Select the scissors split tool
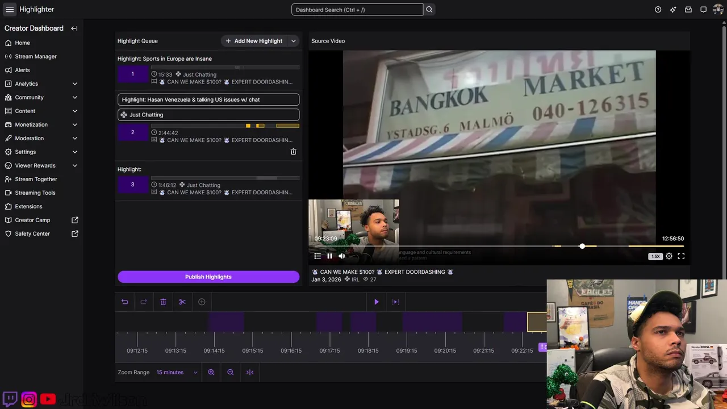727x409 pixels. click(182, 302)
